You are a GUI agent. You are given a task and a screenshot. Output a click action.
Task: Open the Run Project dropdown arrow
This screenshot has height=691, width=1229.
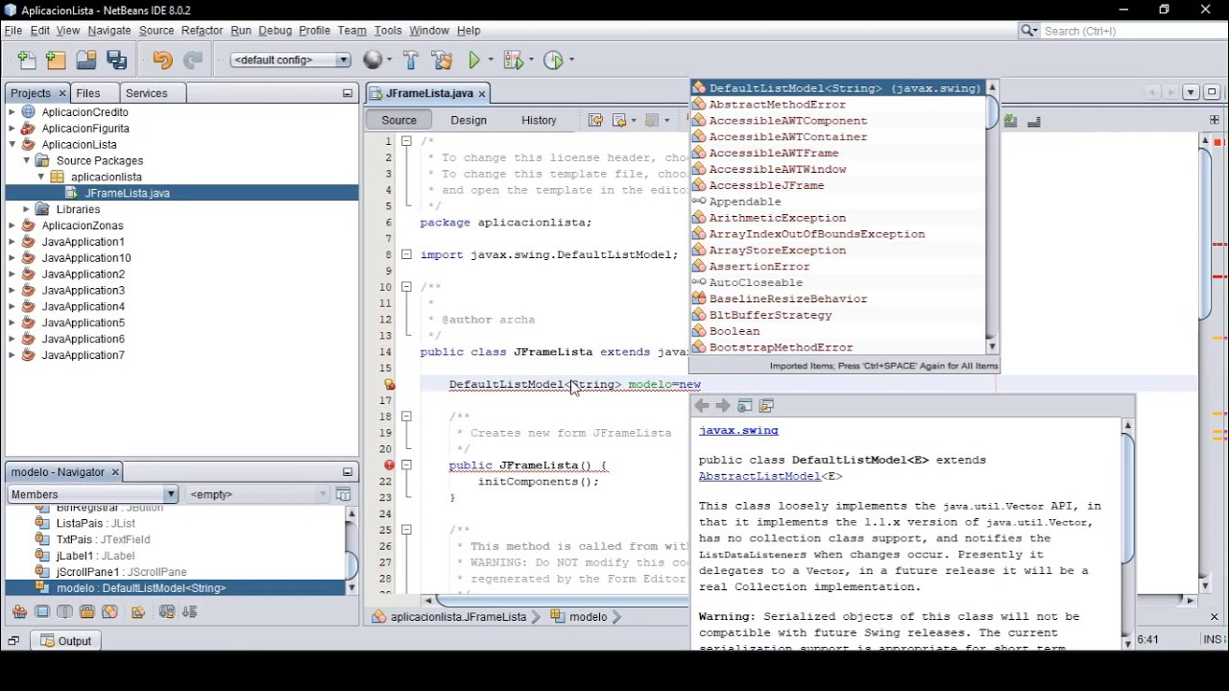(491, 60)
